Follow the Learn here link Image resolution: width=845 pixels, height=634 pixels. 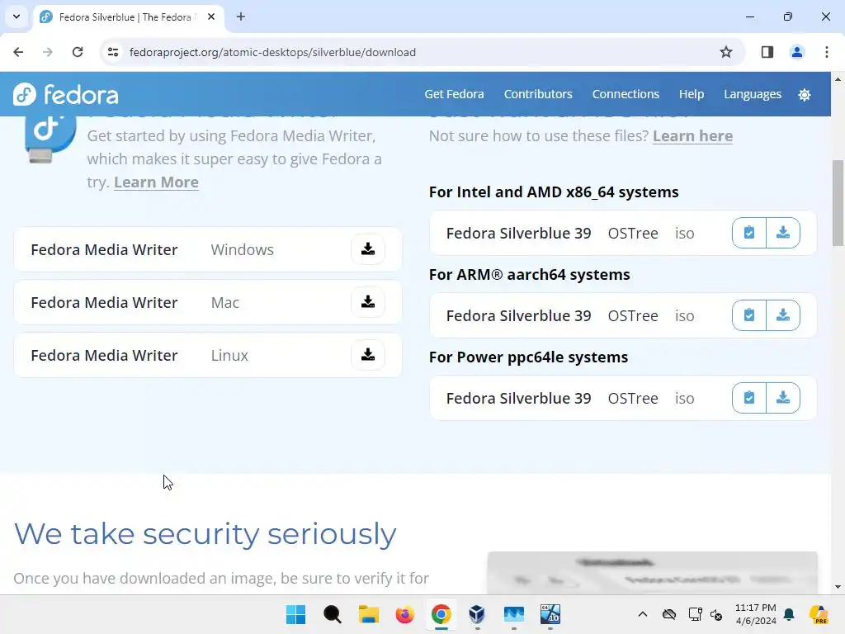click(x=692, y=136)
